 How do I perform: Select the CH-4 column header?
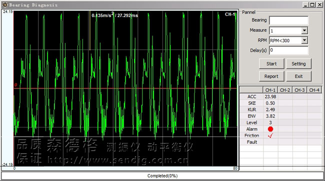pos(314,90)
